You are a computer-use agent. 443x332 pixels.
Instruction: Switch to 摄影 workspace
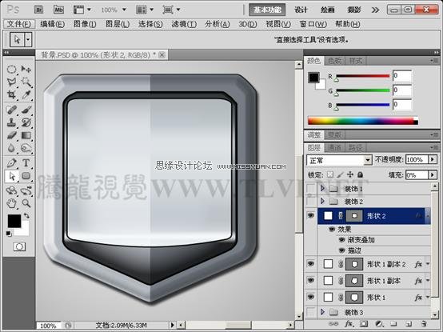354,10
